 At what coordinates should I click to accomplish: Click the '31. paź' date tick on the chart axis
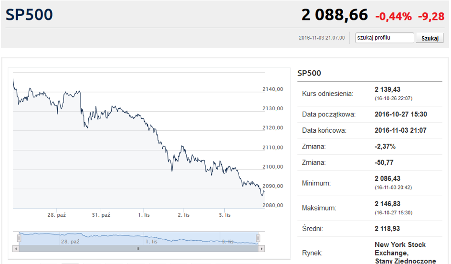(101, 215)
